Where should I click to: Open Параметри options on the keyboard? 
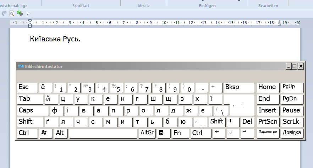click(268, 133)
